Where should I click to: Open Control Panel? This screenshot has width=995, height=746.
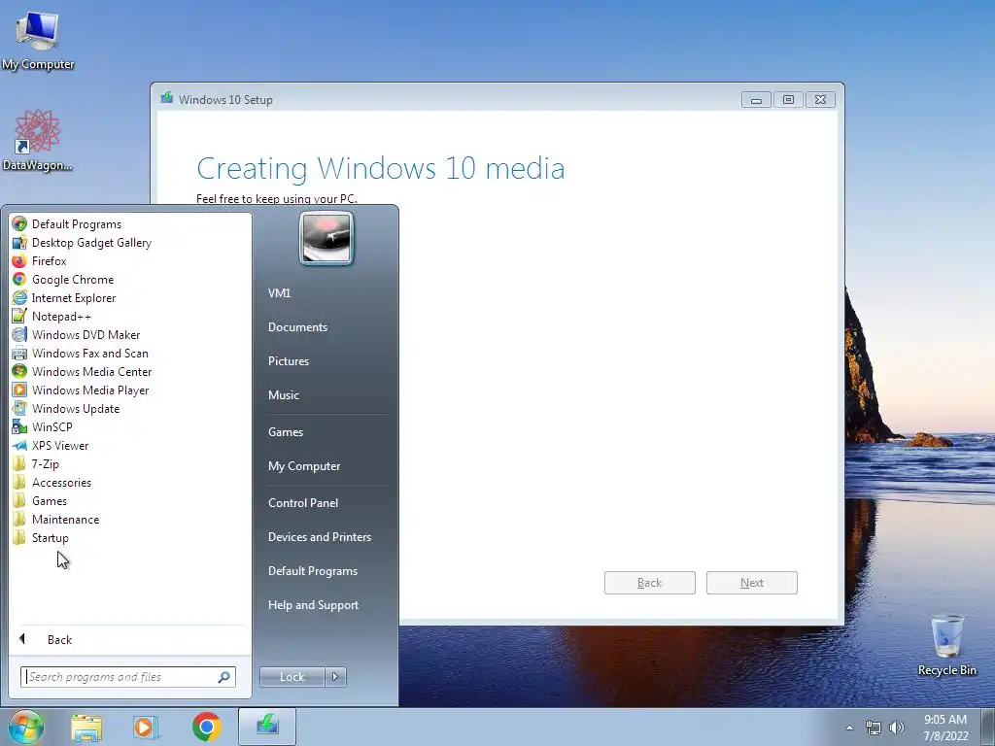[303, 503]
